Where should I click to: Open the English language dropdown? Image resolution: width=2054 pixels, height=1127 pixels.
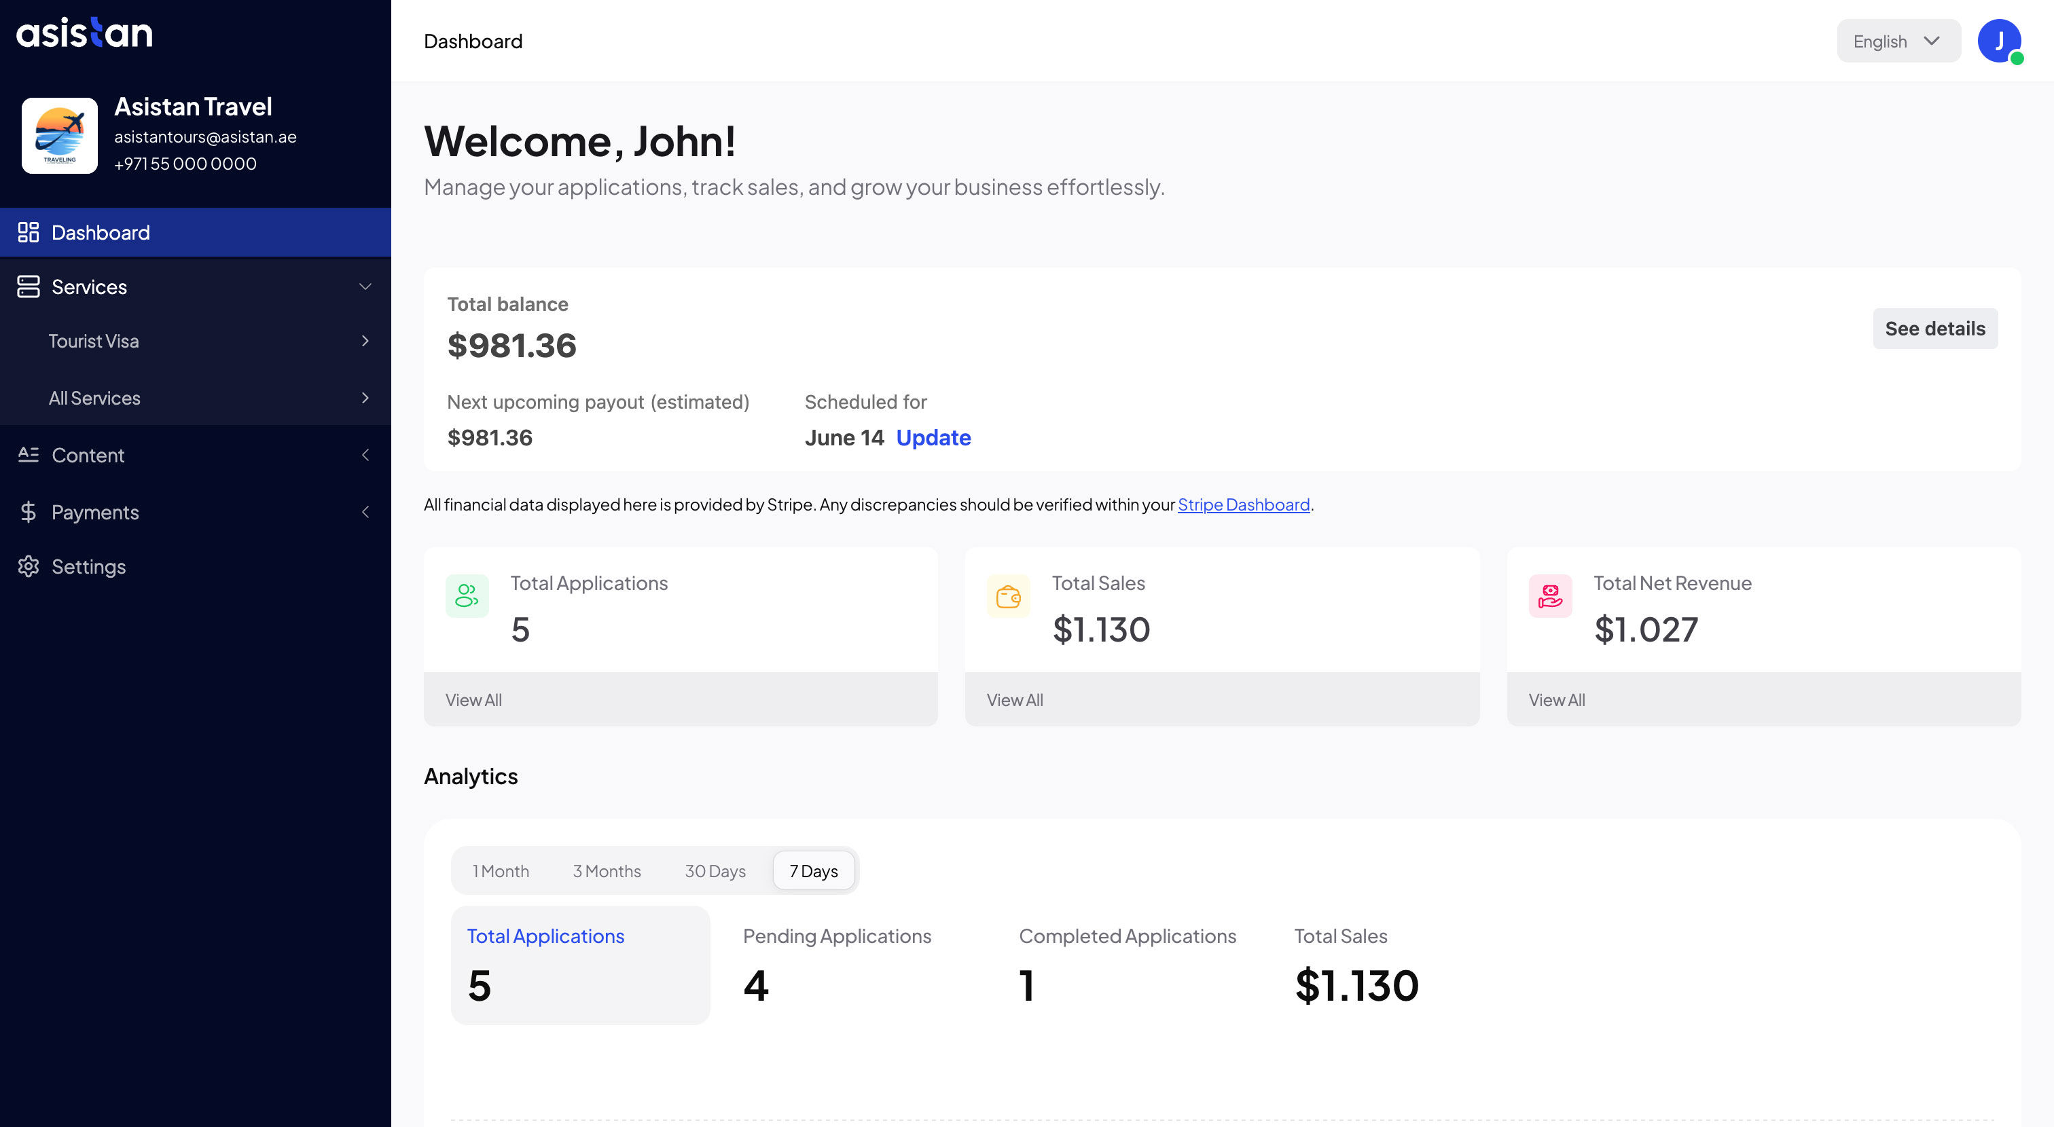[x=1898, y=41]
